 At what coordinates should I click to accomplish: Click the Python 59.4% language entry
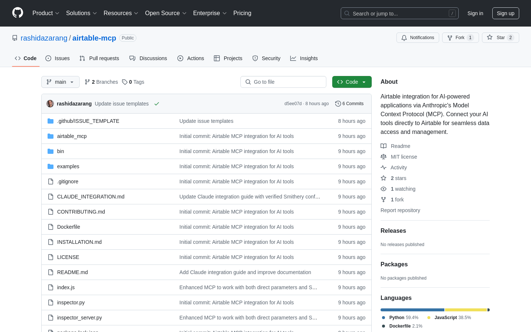pyautogui.click(x=400, y=318)
